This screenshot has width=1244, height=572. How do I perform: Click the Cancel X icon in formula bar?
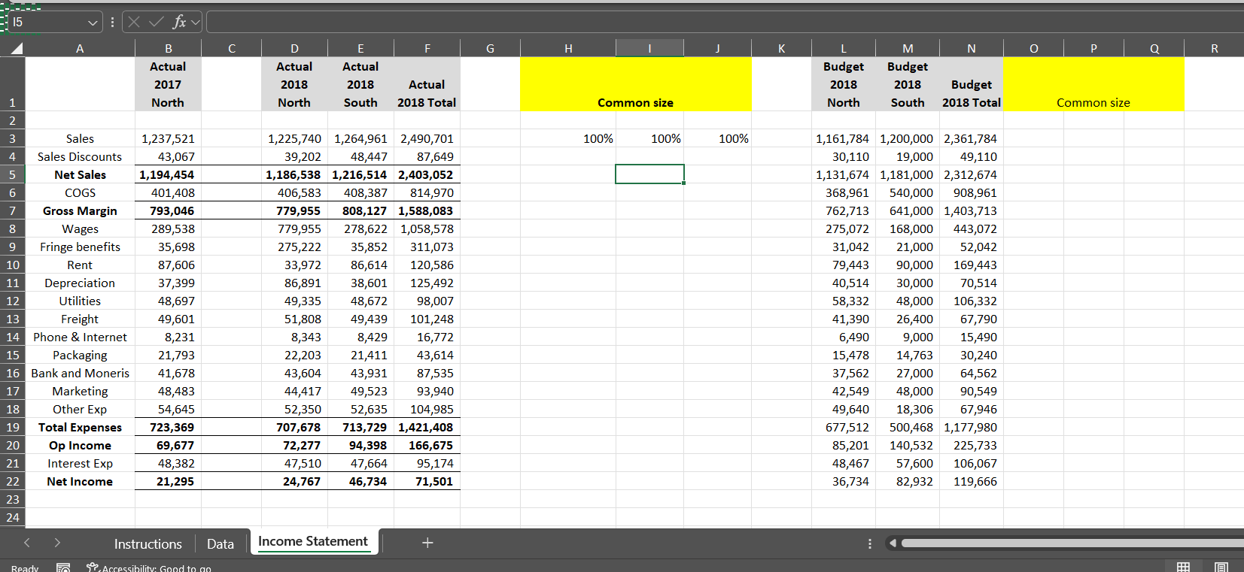coord(134,22)
